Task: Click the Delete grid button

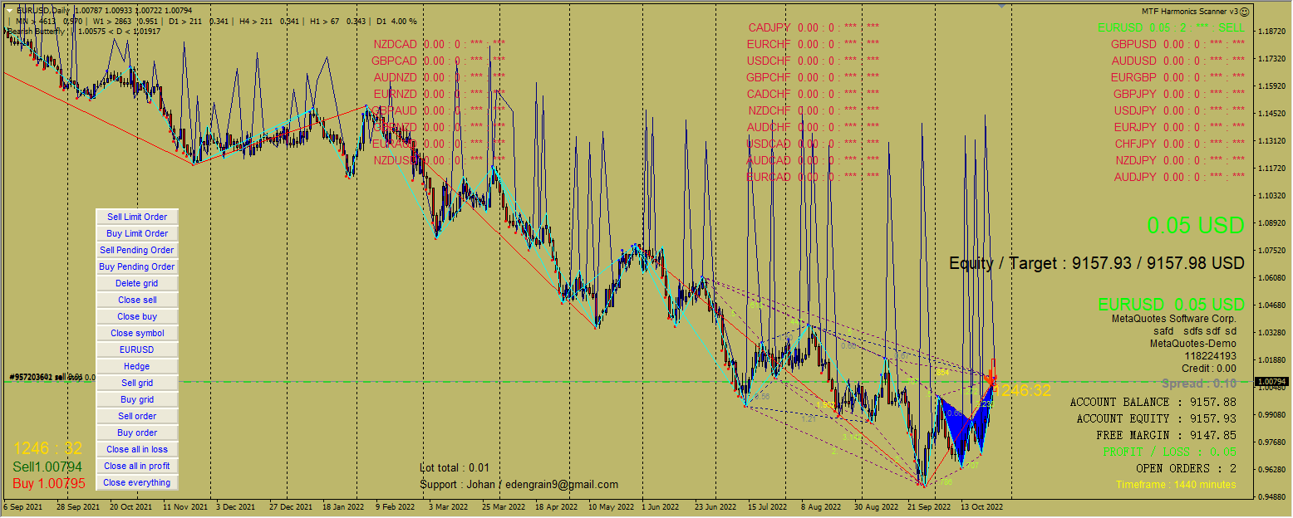Action: click(x=136, y=283)
